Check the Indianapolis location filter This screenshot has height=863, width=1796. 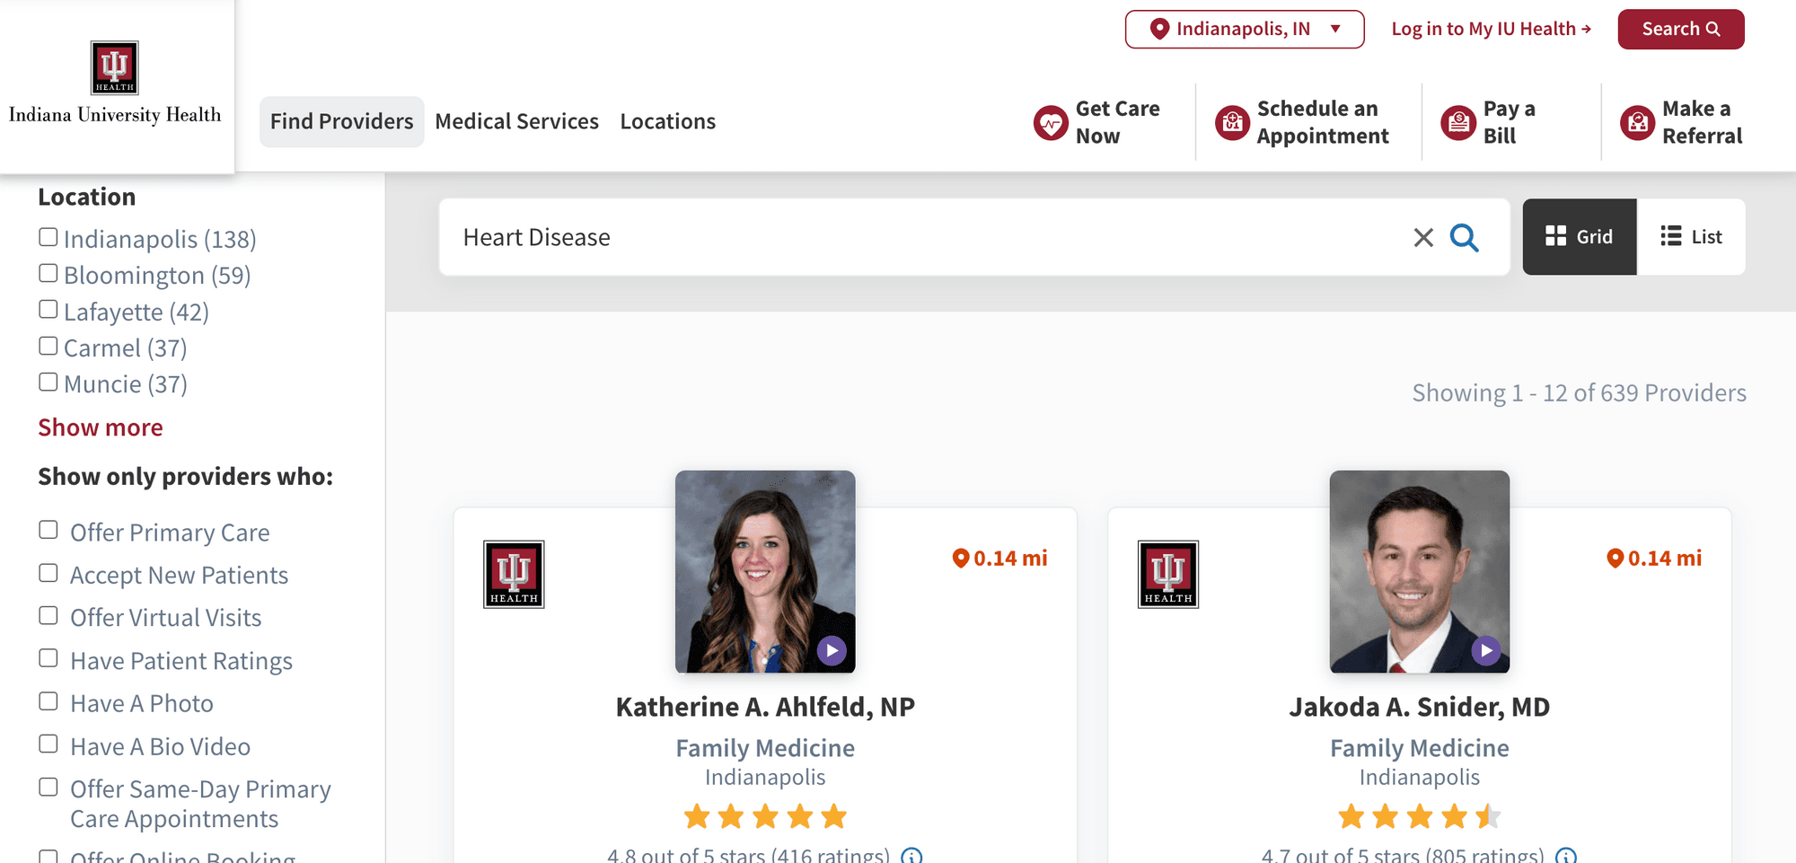pos(48,238)
